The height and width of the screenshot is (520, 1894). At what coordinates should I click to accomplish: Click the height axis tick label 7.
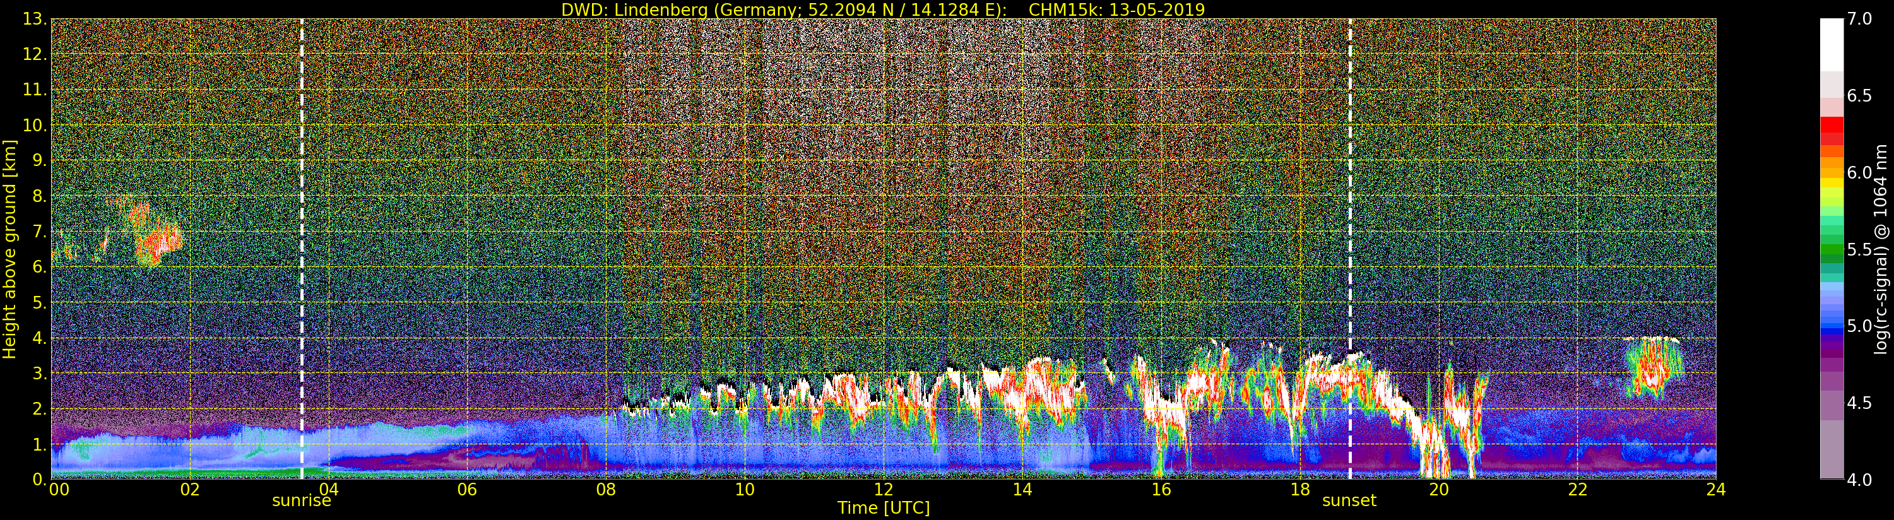click(39, 232)
